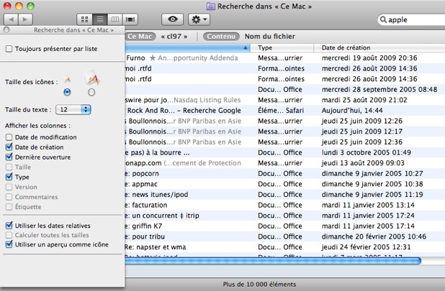Toggle sort order on name column arrow
The width and height of the screenshot is (445, 291).
pyautogui.click(x=246, y=48)
